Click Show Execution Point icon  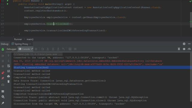coord(36,49)
